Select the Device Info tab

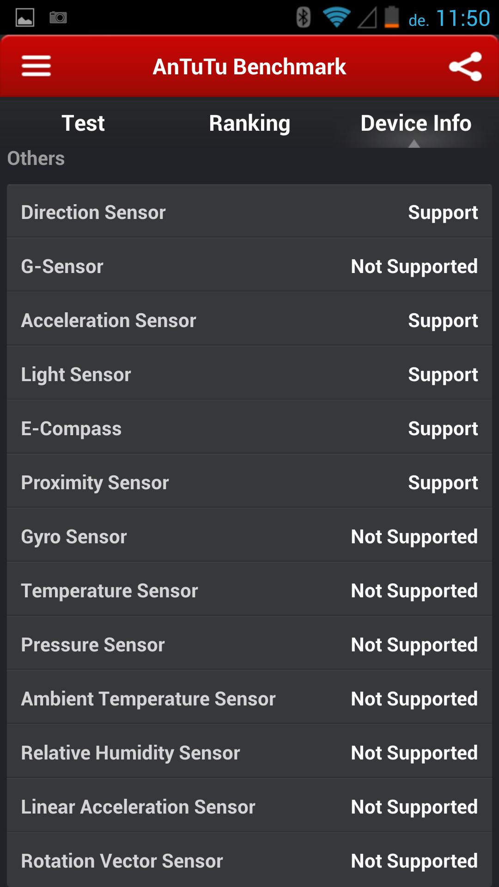(x=416, y=123)
